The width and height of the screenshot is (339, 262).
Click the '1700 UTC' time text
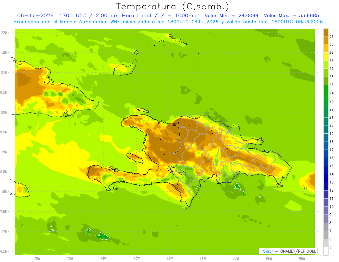click(73, 16)
